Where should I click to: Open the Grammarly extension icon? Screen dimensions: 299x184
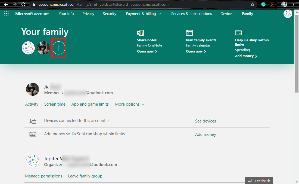click(263, 4)
